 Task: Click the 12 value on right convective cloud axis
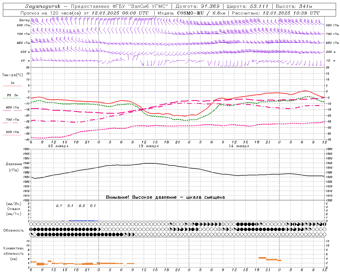point(328,241)
